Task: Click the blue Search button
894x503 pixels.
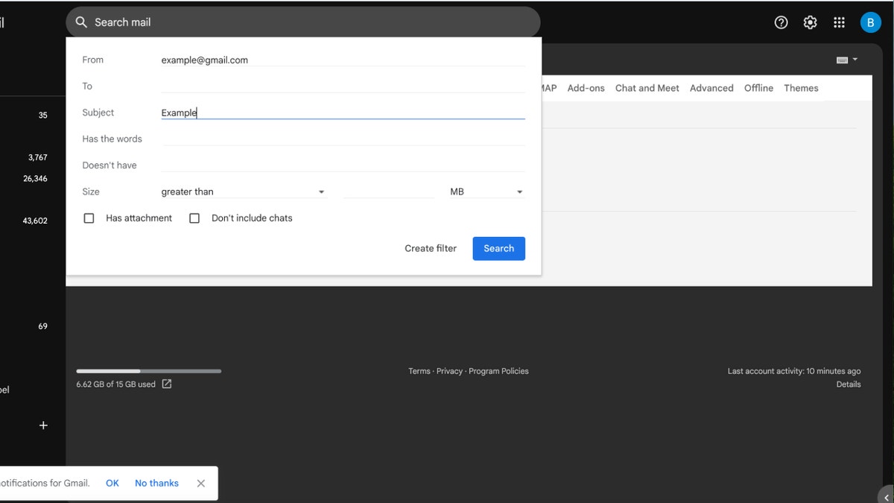Action: [498, 248]
